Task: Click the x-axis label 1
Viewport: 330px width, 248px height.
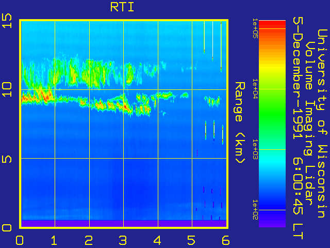Action: (x=54, y=240)
